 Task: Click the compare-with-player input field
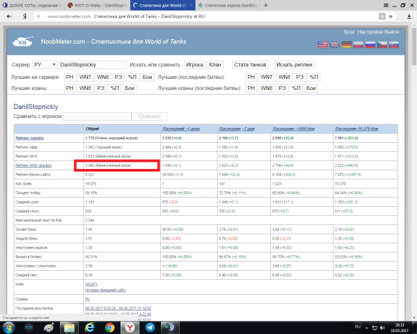tap(96, 116)
